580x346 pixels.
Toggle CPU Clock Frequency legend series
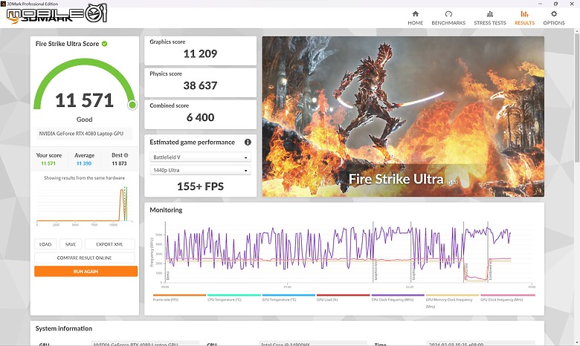coord(398,298)
